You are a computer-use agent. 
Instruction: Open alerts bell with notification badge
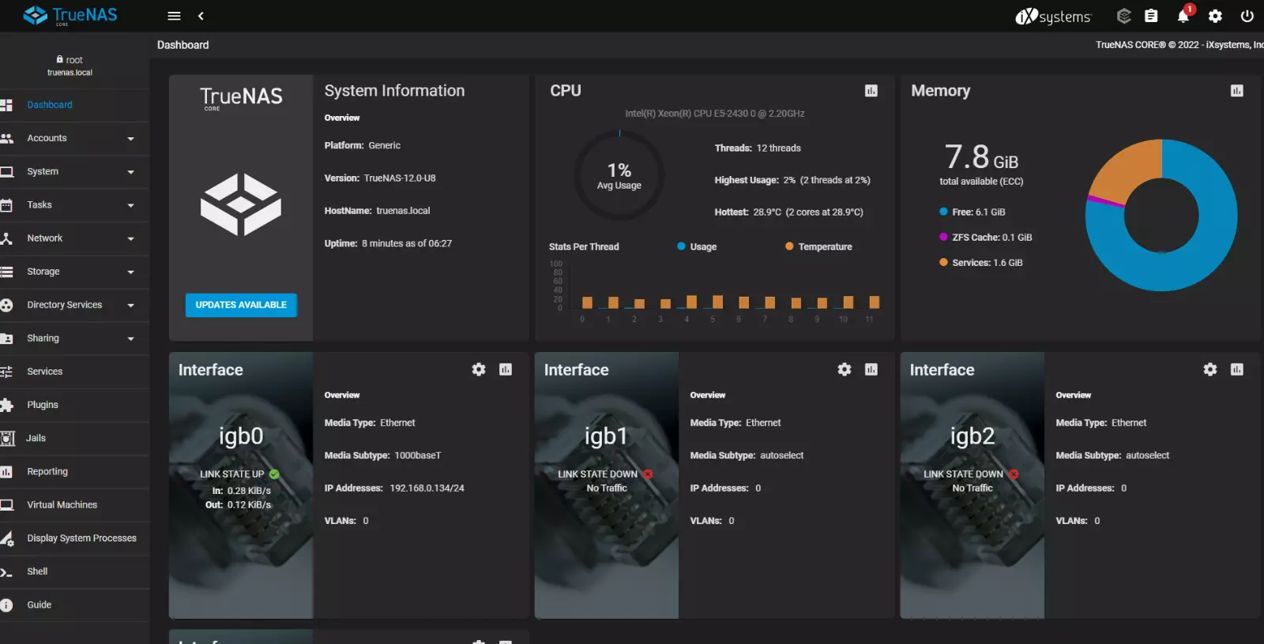(1183, 16)
